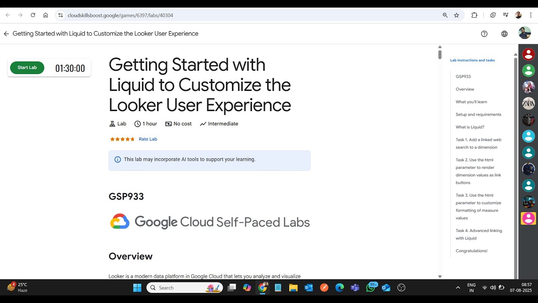
Task: Click the Google Cloud Self-Paced Labs logo
Action: pos(210,222)
